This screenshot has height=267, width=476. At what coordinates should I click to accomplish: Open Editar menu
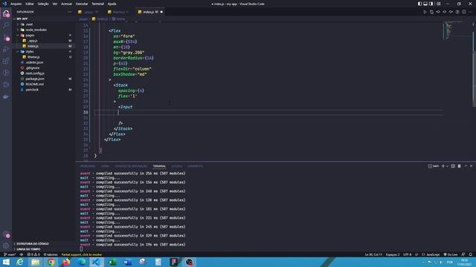30,4
